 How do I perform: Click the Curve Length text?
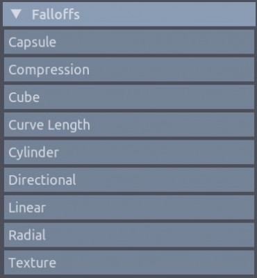[x=49, y=125]
